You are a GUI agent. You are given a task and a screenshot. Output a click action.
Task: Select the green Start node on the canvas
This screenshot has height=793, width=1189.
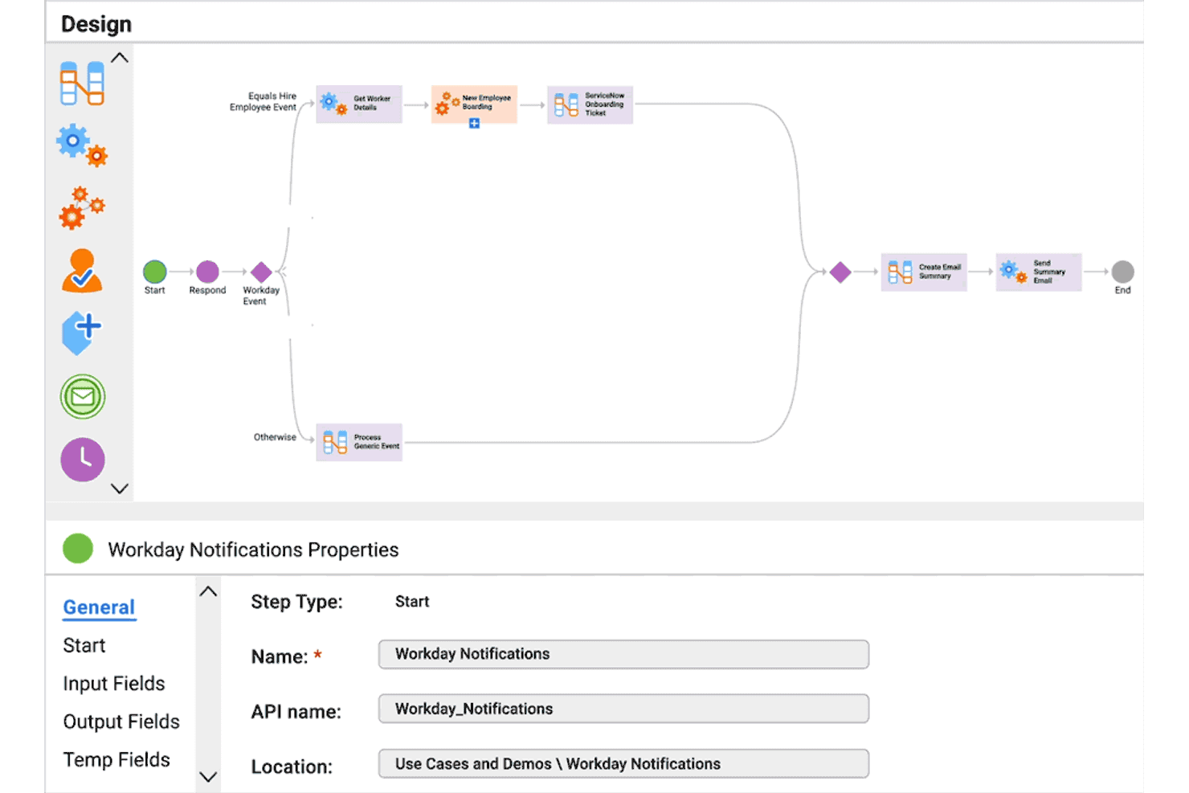(154, 272)
